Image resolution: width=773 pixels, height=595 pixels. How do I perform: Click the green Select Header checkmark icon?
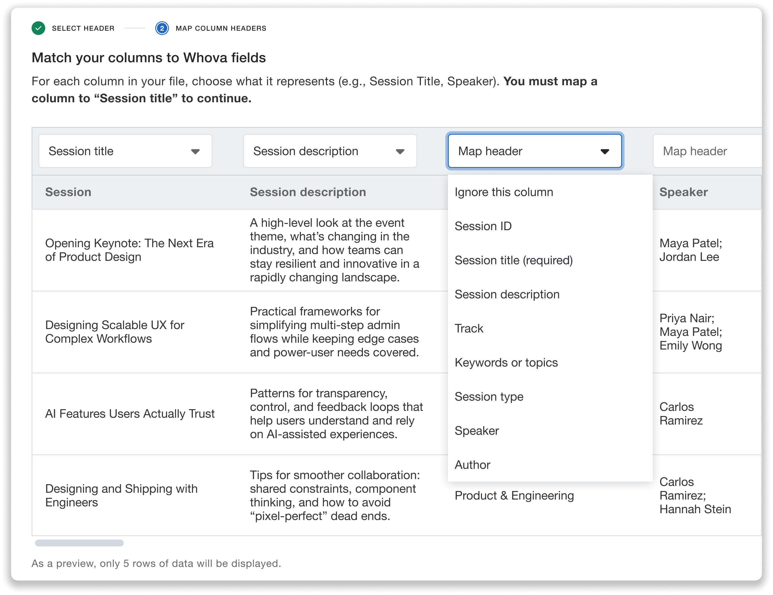click(x=38, y=28)
